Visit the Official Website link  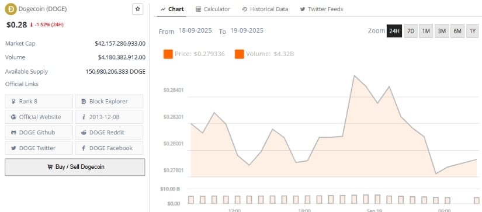pos(39,117)
